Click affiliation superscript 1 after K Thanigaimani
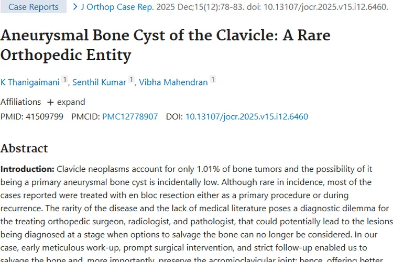 point(65,80)
